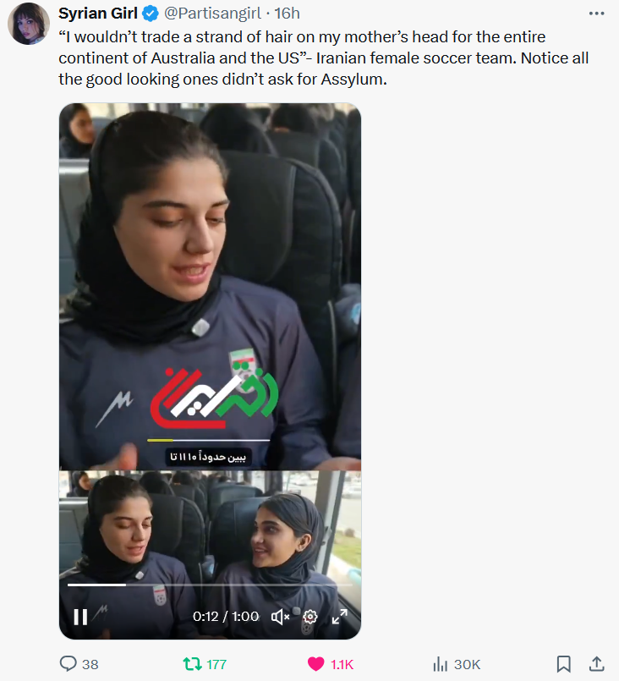Image resolution: width=619 pixels, height=681 pixels.
Task: Click the 1.1K likes count
Action: click(342, 664)
